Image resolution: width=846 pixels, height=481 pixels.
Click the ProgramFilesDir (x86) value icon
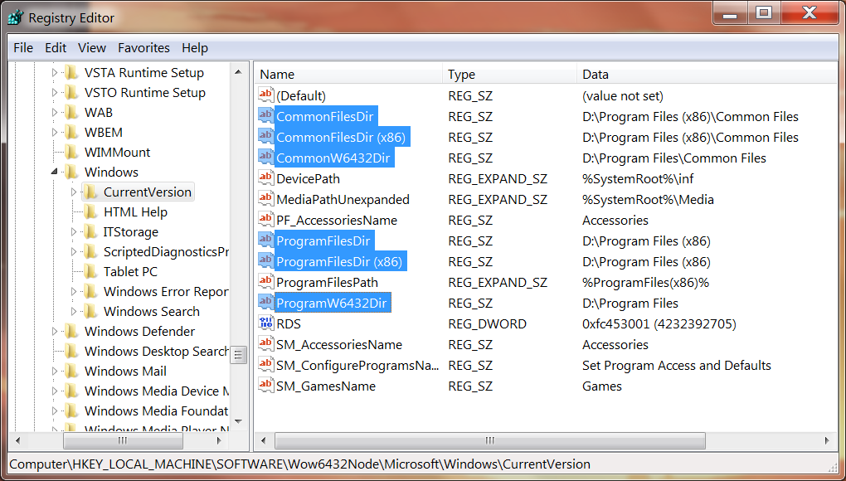[x=265, y=261]
